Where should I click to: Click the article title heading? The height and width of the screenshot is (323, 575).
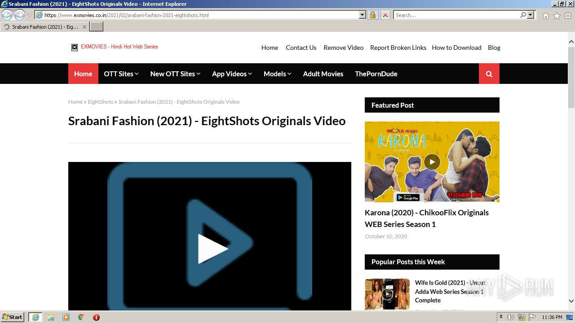(207, 121)
